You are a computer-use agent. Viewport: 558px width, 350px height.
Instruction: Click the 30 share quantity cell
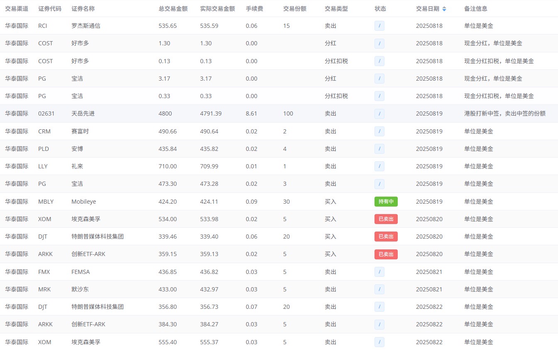click(286, 202)
